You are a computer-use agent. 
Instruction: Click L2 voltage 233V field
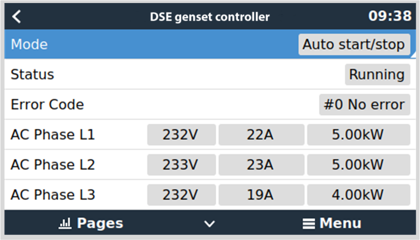180,165
